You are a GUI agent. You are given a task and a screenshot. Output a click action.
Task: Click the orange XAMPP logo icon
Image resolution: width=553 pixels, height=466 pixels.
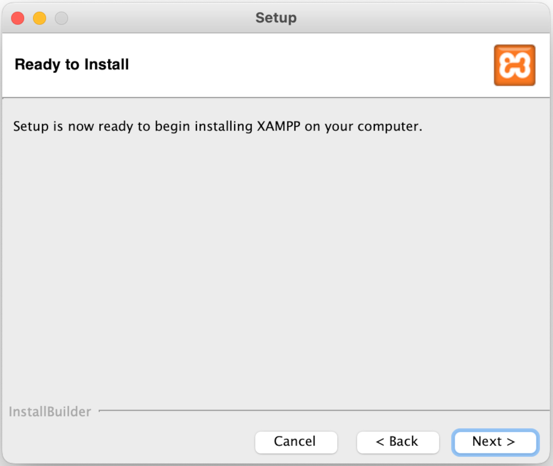[x=514, y=65]
